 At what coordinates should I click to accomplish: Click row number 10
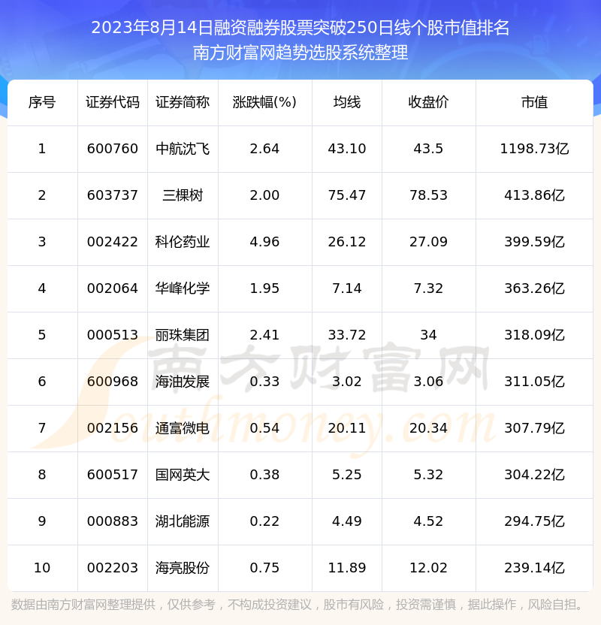(x=42, y=568)
